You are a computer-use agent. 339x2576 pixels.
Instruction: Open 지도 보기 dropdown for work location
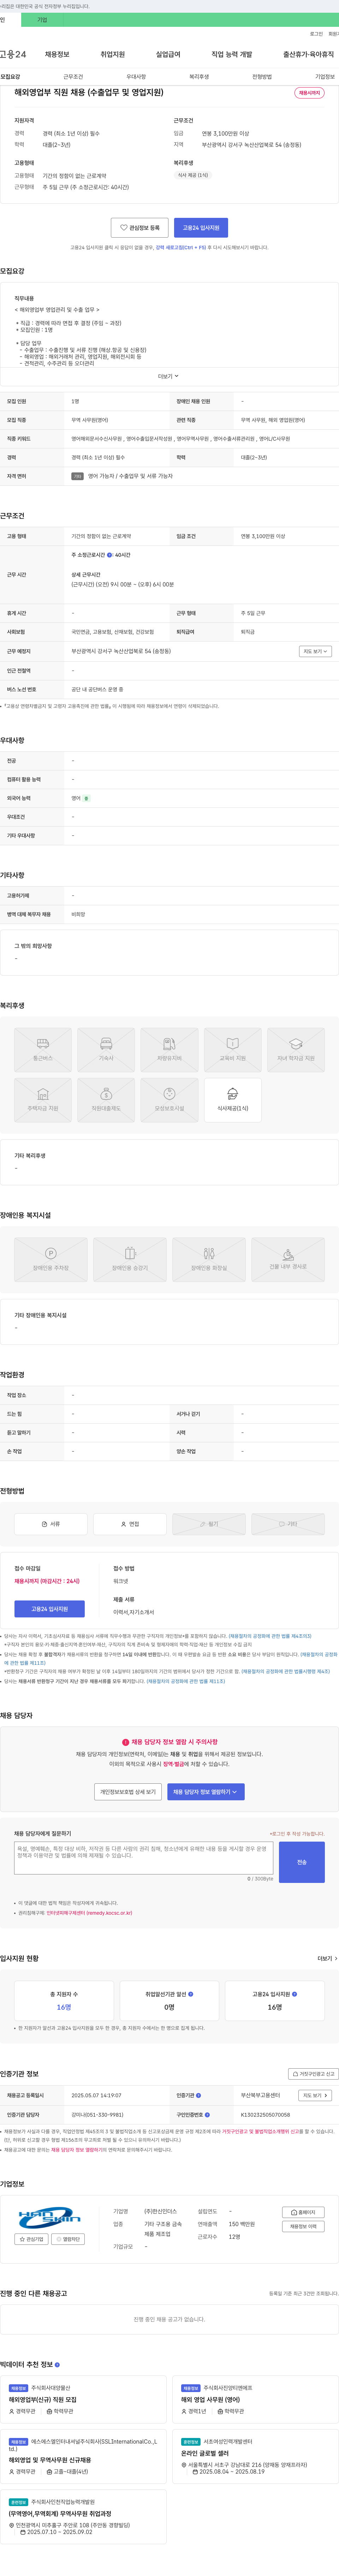(315, 651)
